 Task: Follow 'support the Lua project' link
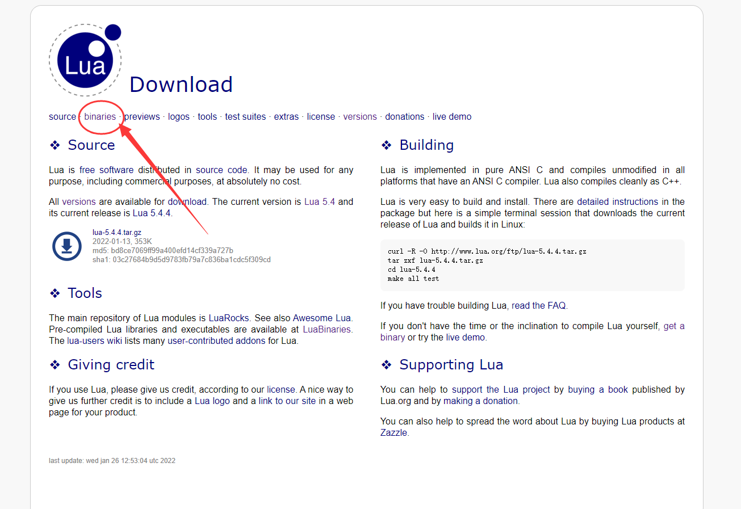pyautogui.click(x=501, y=389)
